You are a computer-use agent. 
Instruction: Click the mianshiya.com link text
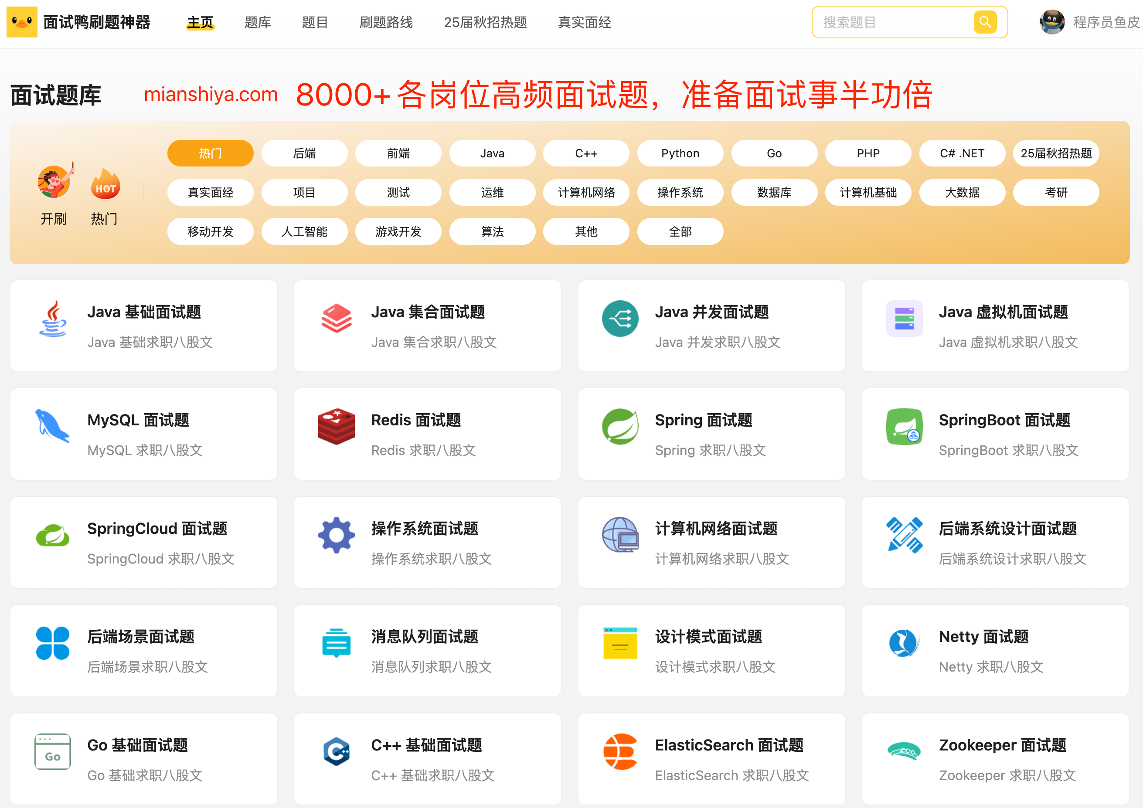point(211,94)
